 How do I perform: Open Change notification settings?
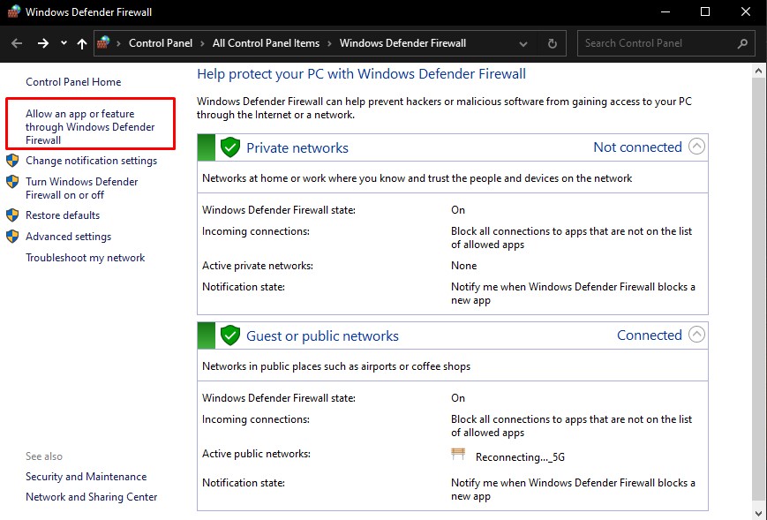point(92,161)
